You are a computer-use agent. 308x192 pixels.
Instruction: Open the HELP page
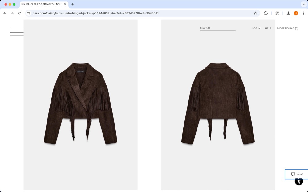tap(268, 28)
